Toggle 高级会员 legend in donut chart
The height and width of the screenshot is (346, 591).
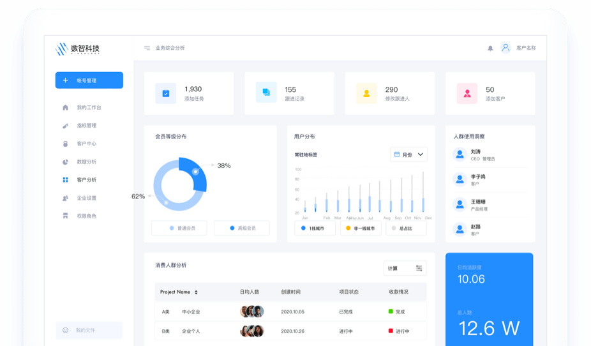tap(242, 228)
